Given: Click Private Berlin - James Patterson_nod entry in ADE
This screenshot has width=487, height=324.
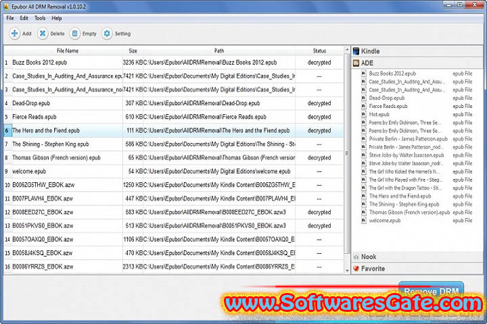Looking at the screenshot, I should coord(407,147).
